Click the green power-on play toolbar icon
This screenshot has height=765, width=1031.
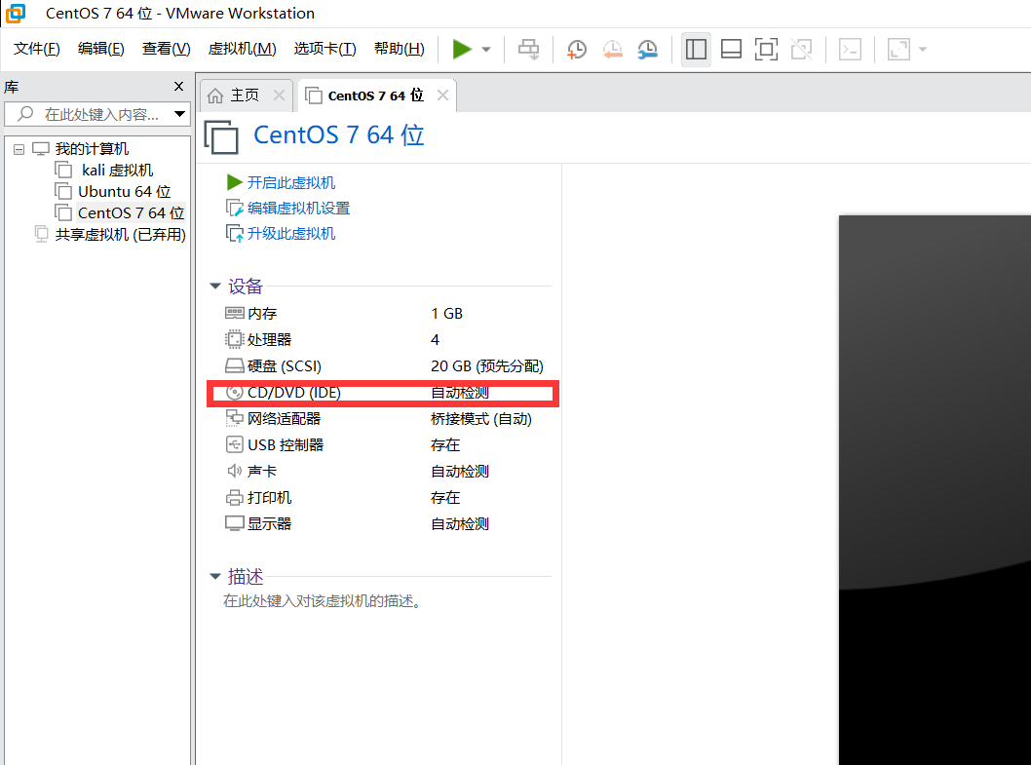pos(462,50)
